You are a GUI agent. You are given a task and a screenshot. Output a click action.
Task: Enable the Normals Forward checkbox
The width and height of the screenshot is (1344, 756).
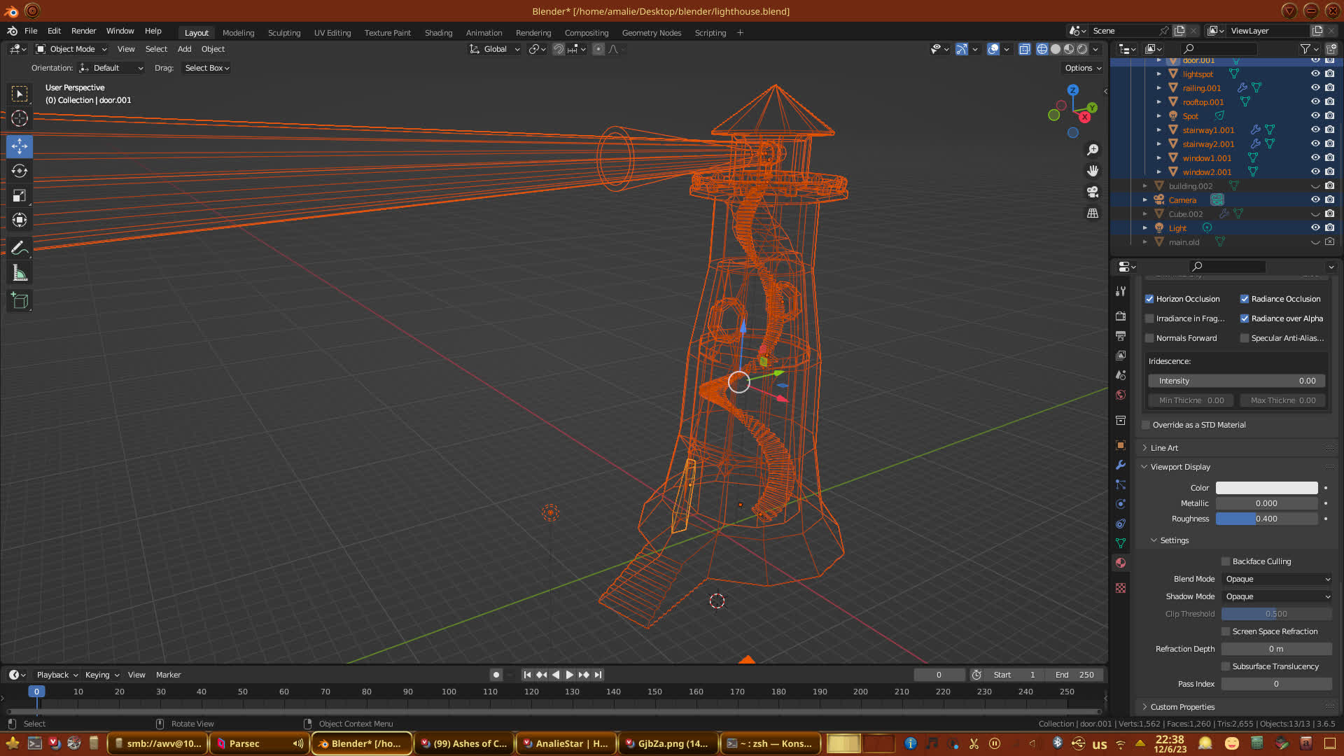tap(1149, 338)
